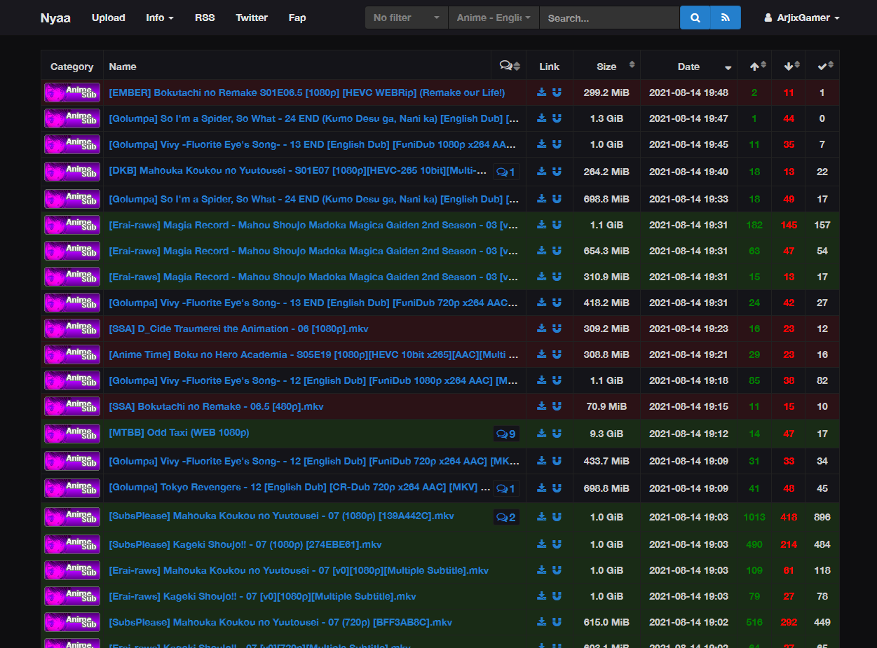Click completed count 896
This screenshot has width=877, height=648.
point(822,517)
